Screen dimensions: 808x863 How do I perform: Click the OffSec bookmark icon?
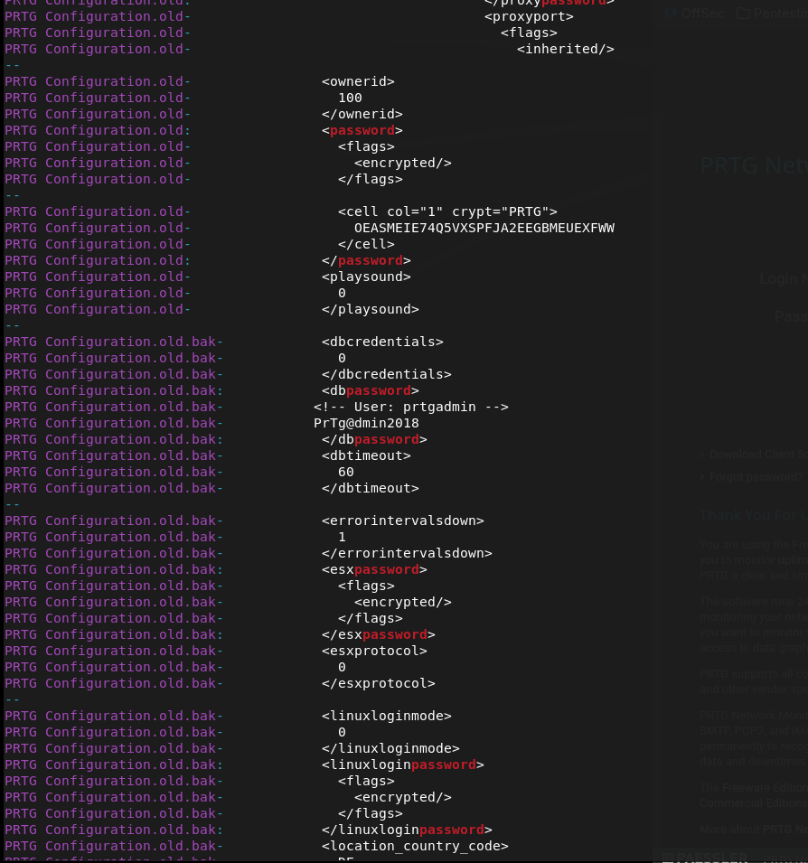pyautogui.click(x=670, y=14)
